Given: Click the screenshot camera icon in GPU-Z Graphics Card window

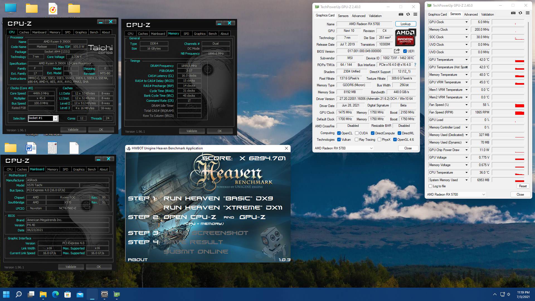Looking at the screenshot, I should point(401,14).
